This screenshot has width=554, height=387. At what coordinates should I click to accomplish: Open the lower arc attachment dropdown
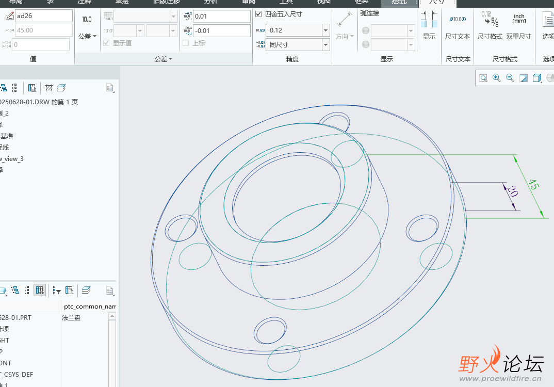[x=411, y=44]
